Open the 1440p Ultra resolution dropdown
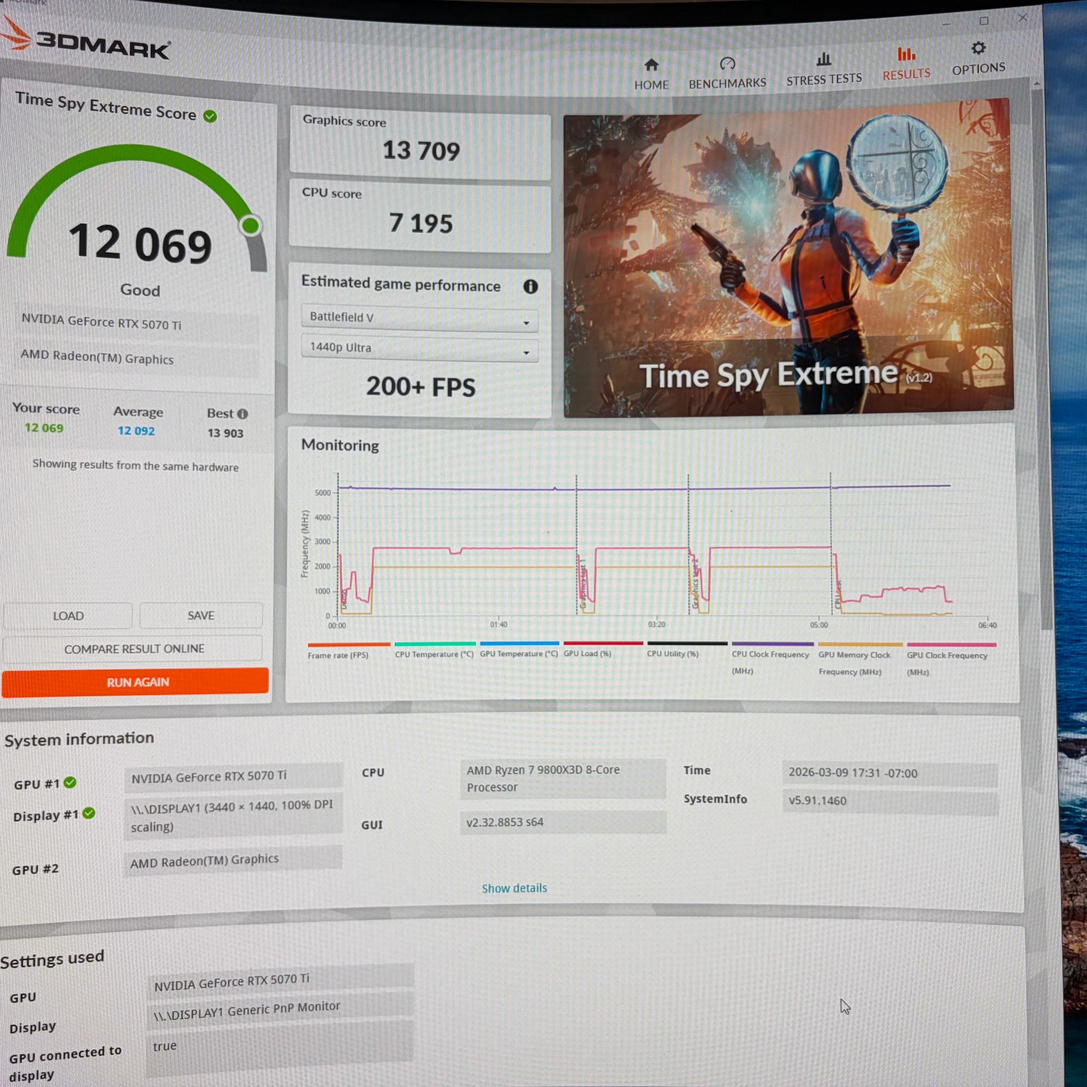1087x1087 pixels. [420, 349]
